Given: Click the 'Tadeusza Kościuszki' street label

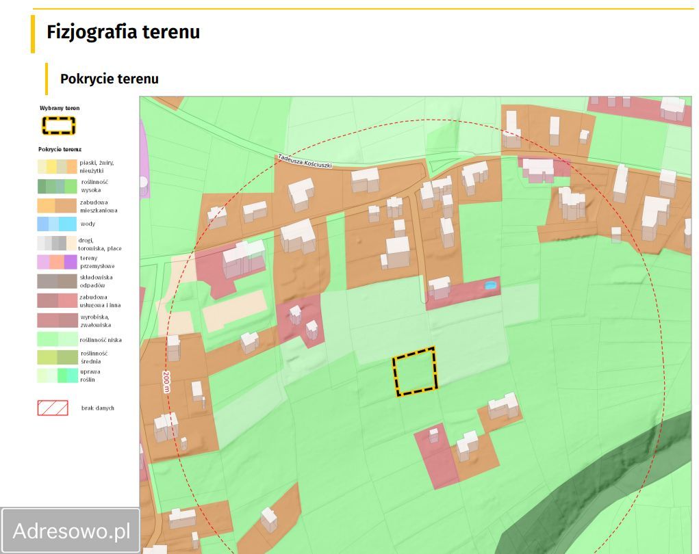Looking at the screenshot, I should pyautogui.click(x=305, y=161).
